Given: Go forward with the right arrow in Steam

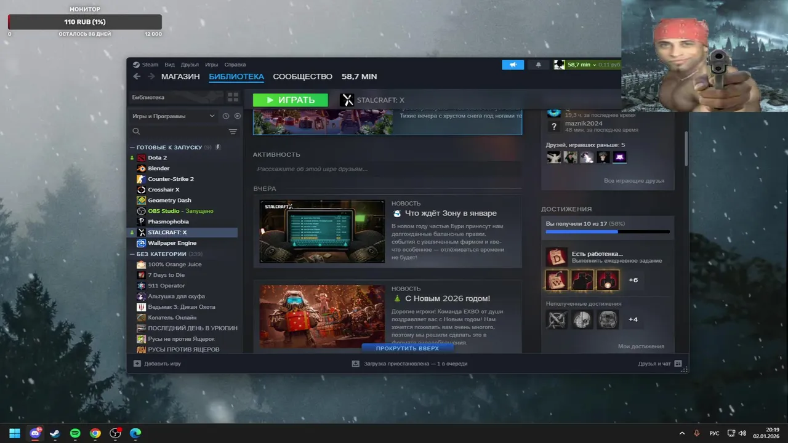Looking at the screenshot, I should point(151,76).
